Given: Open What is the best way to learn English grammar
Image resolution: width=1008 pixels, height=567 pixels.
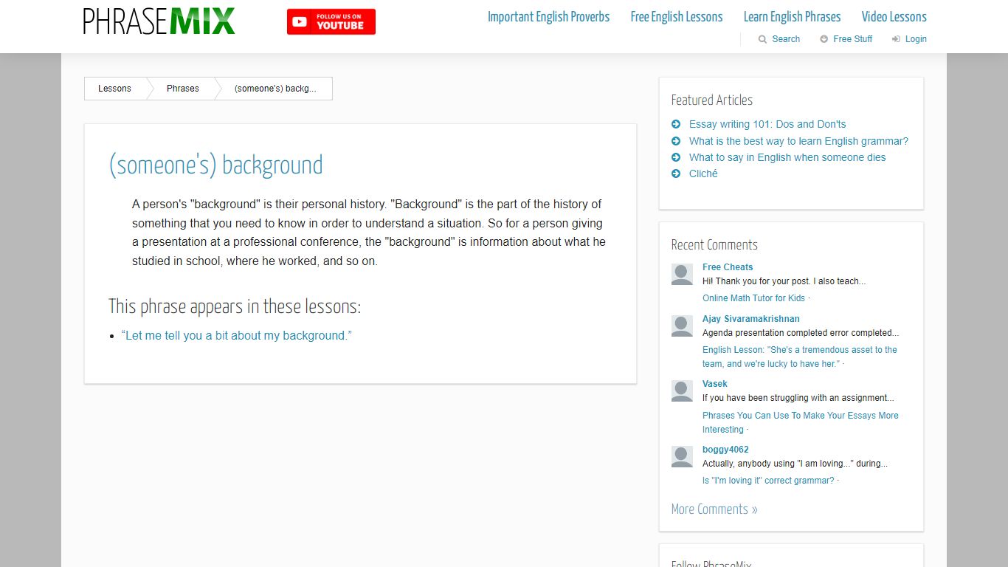Looking at the screenshot, I should 798,141.
